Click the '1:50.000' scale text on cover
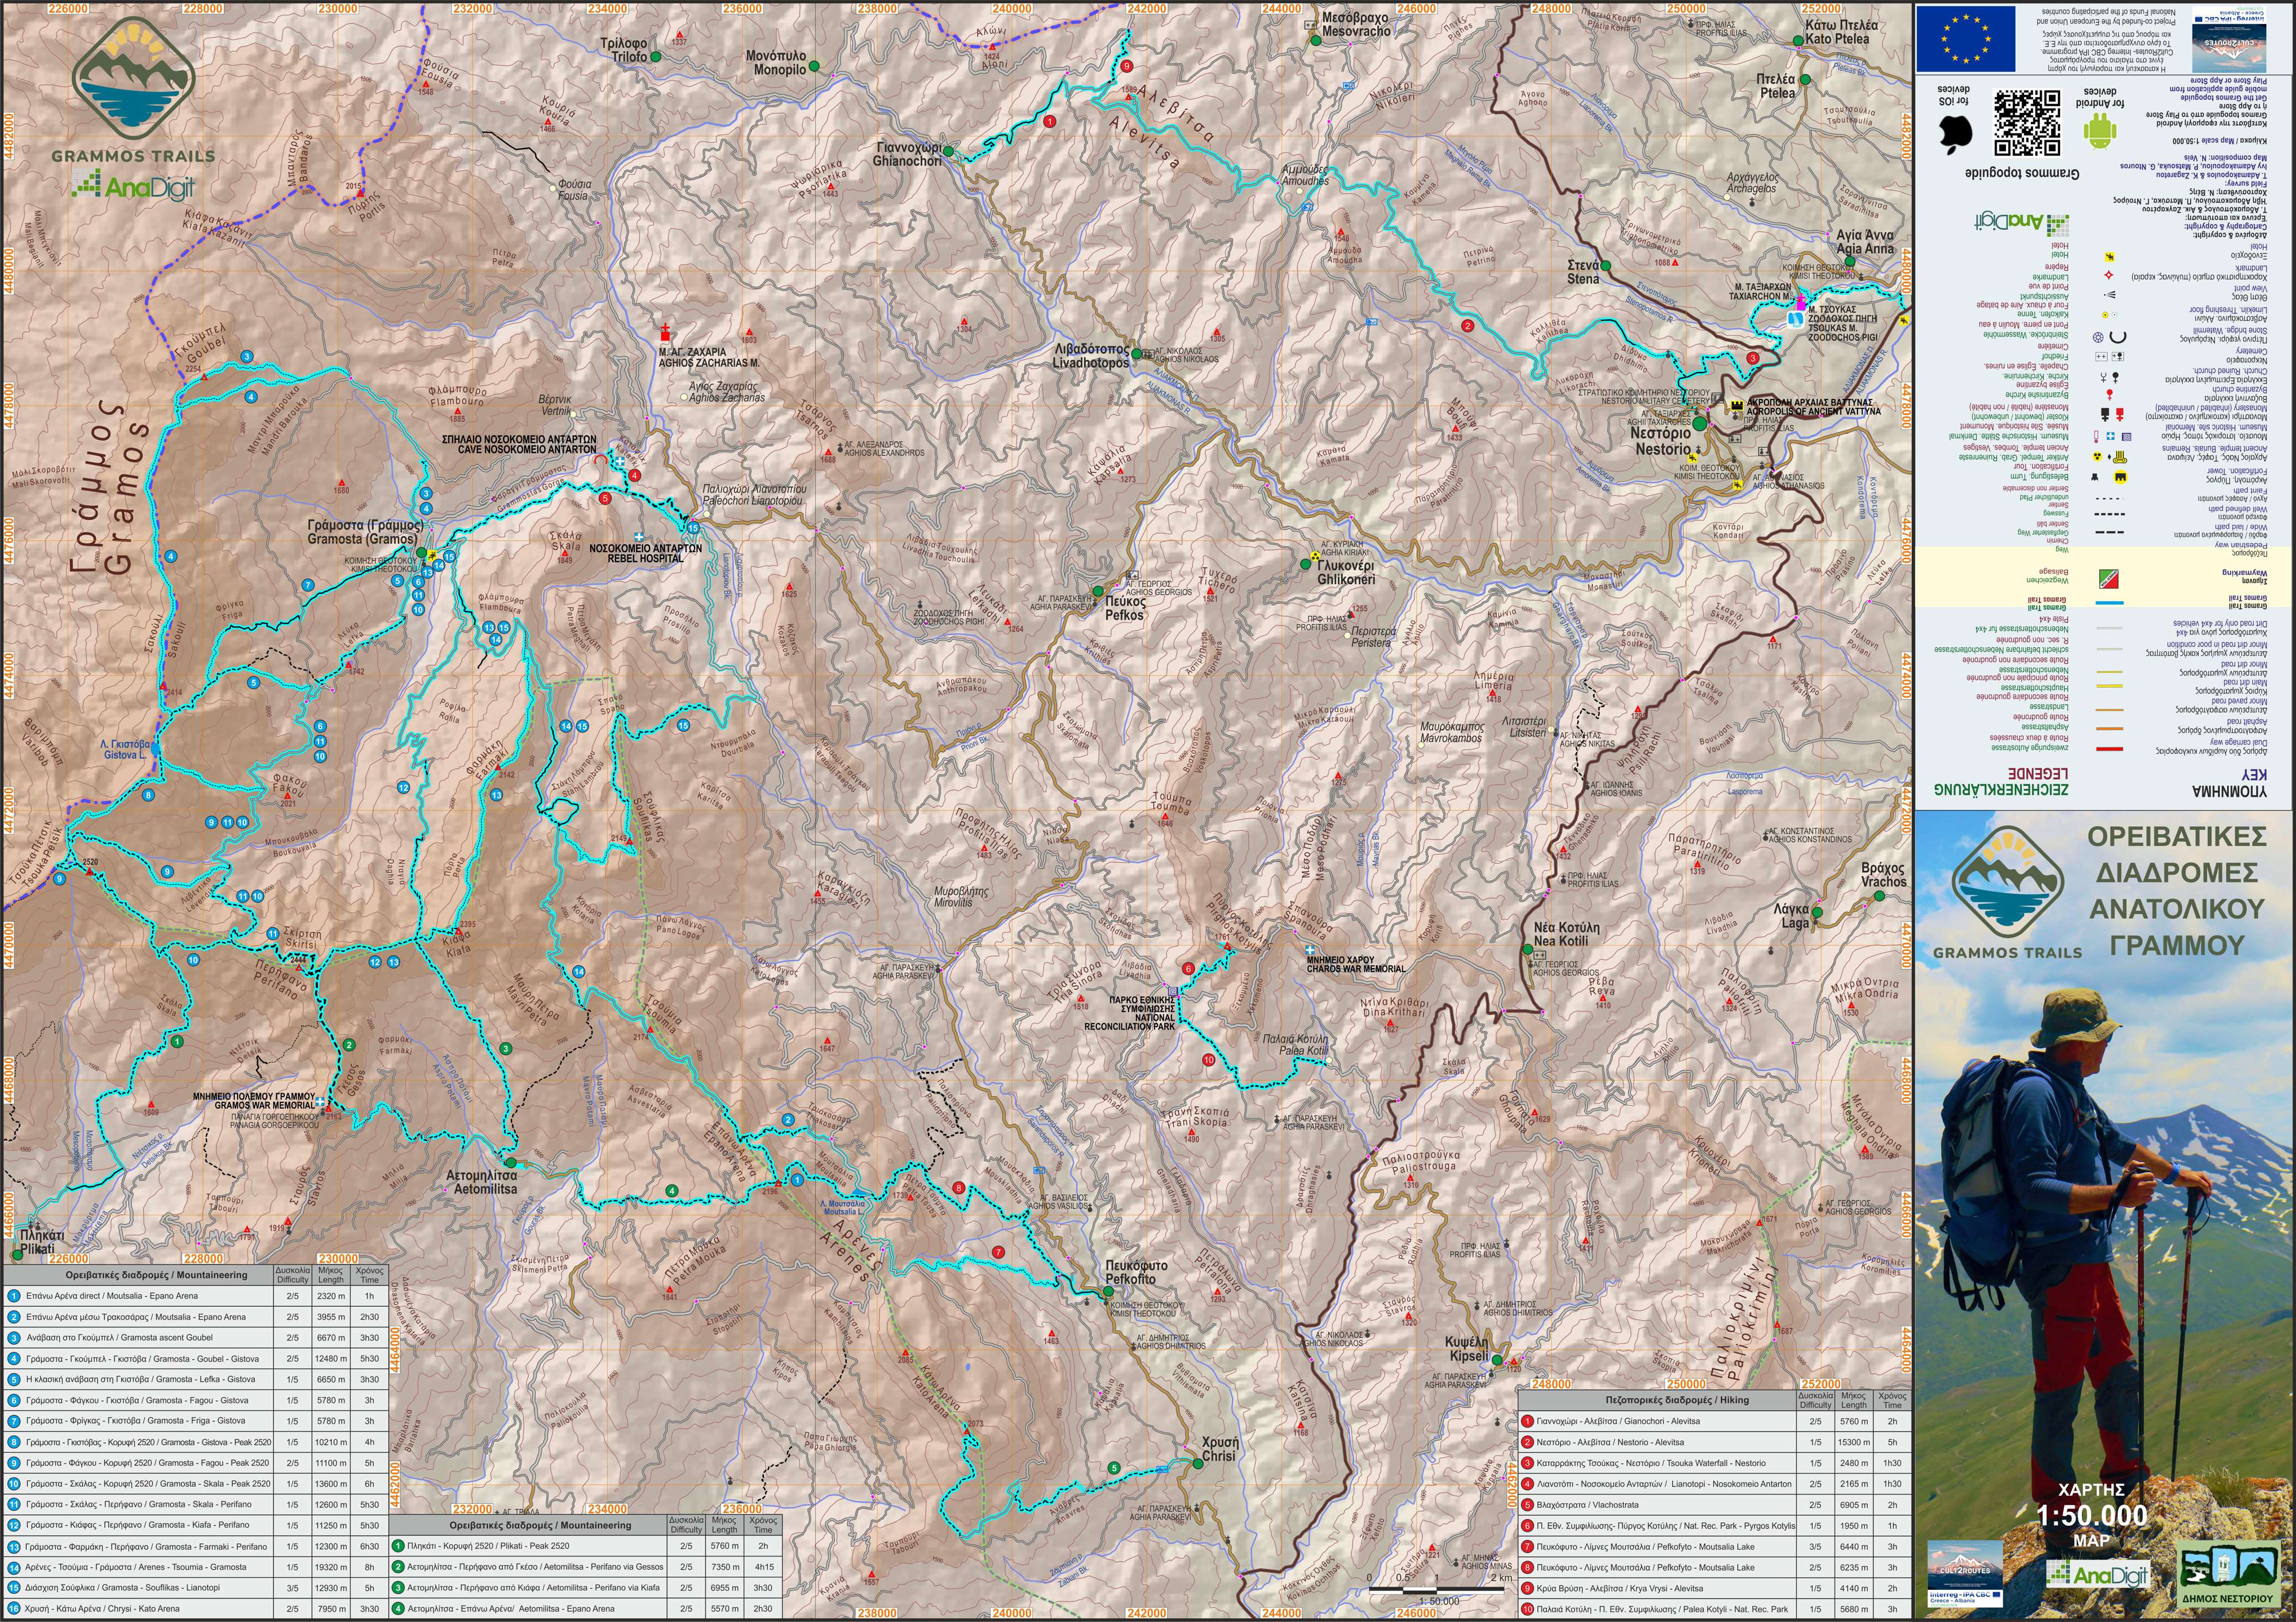The height and width of the screenshot is (1622, 2296). 2092,1515
